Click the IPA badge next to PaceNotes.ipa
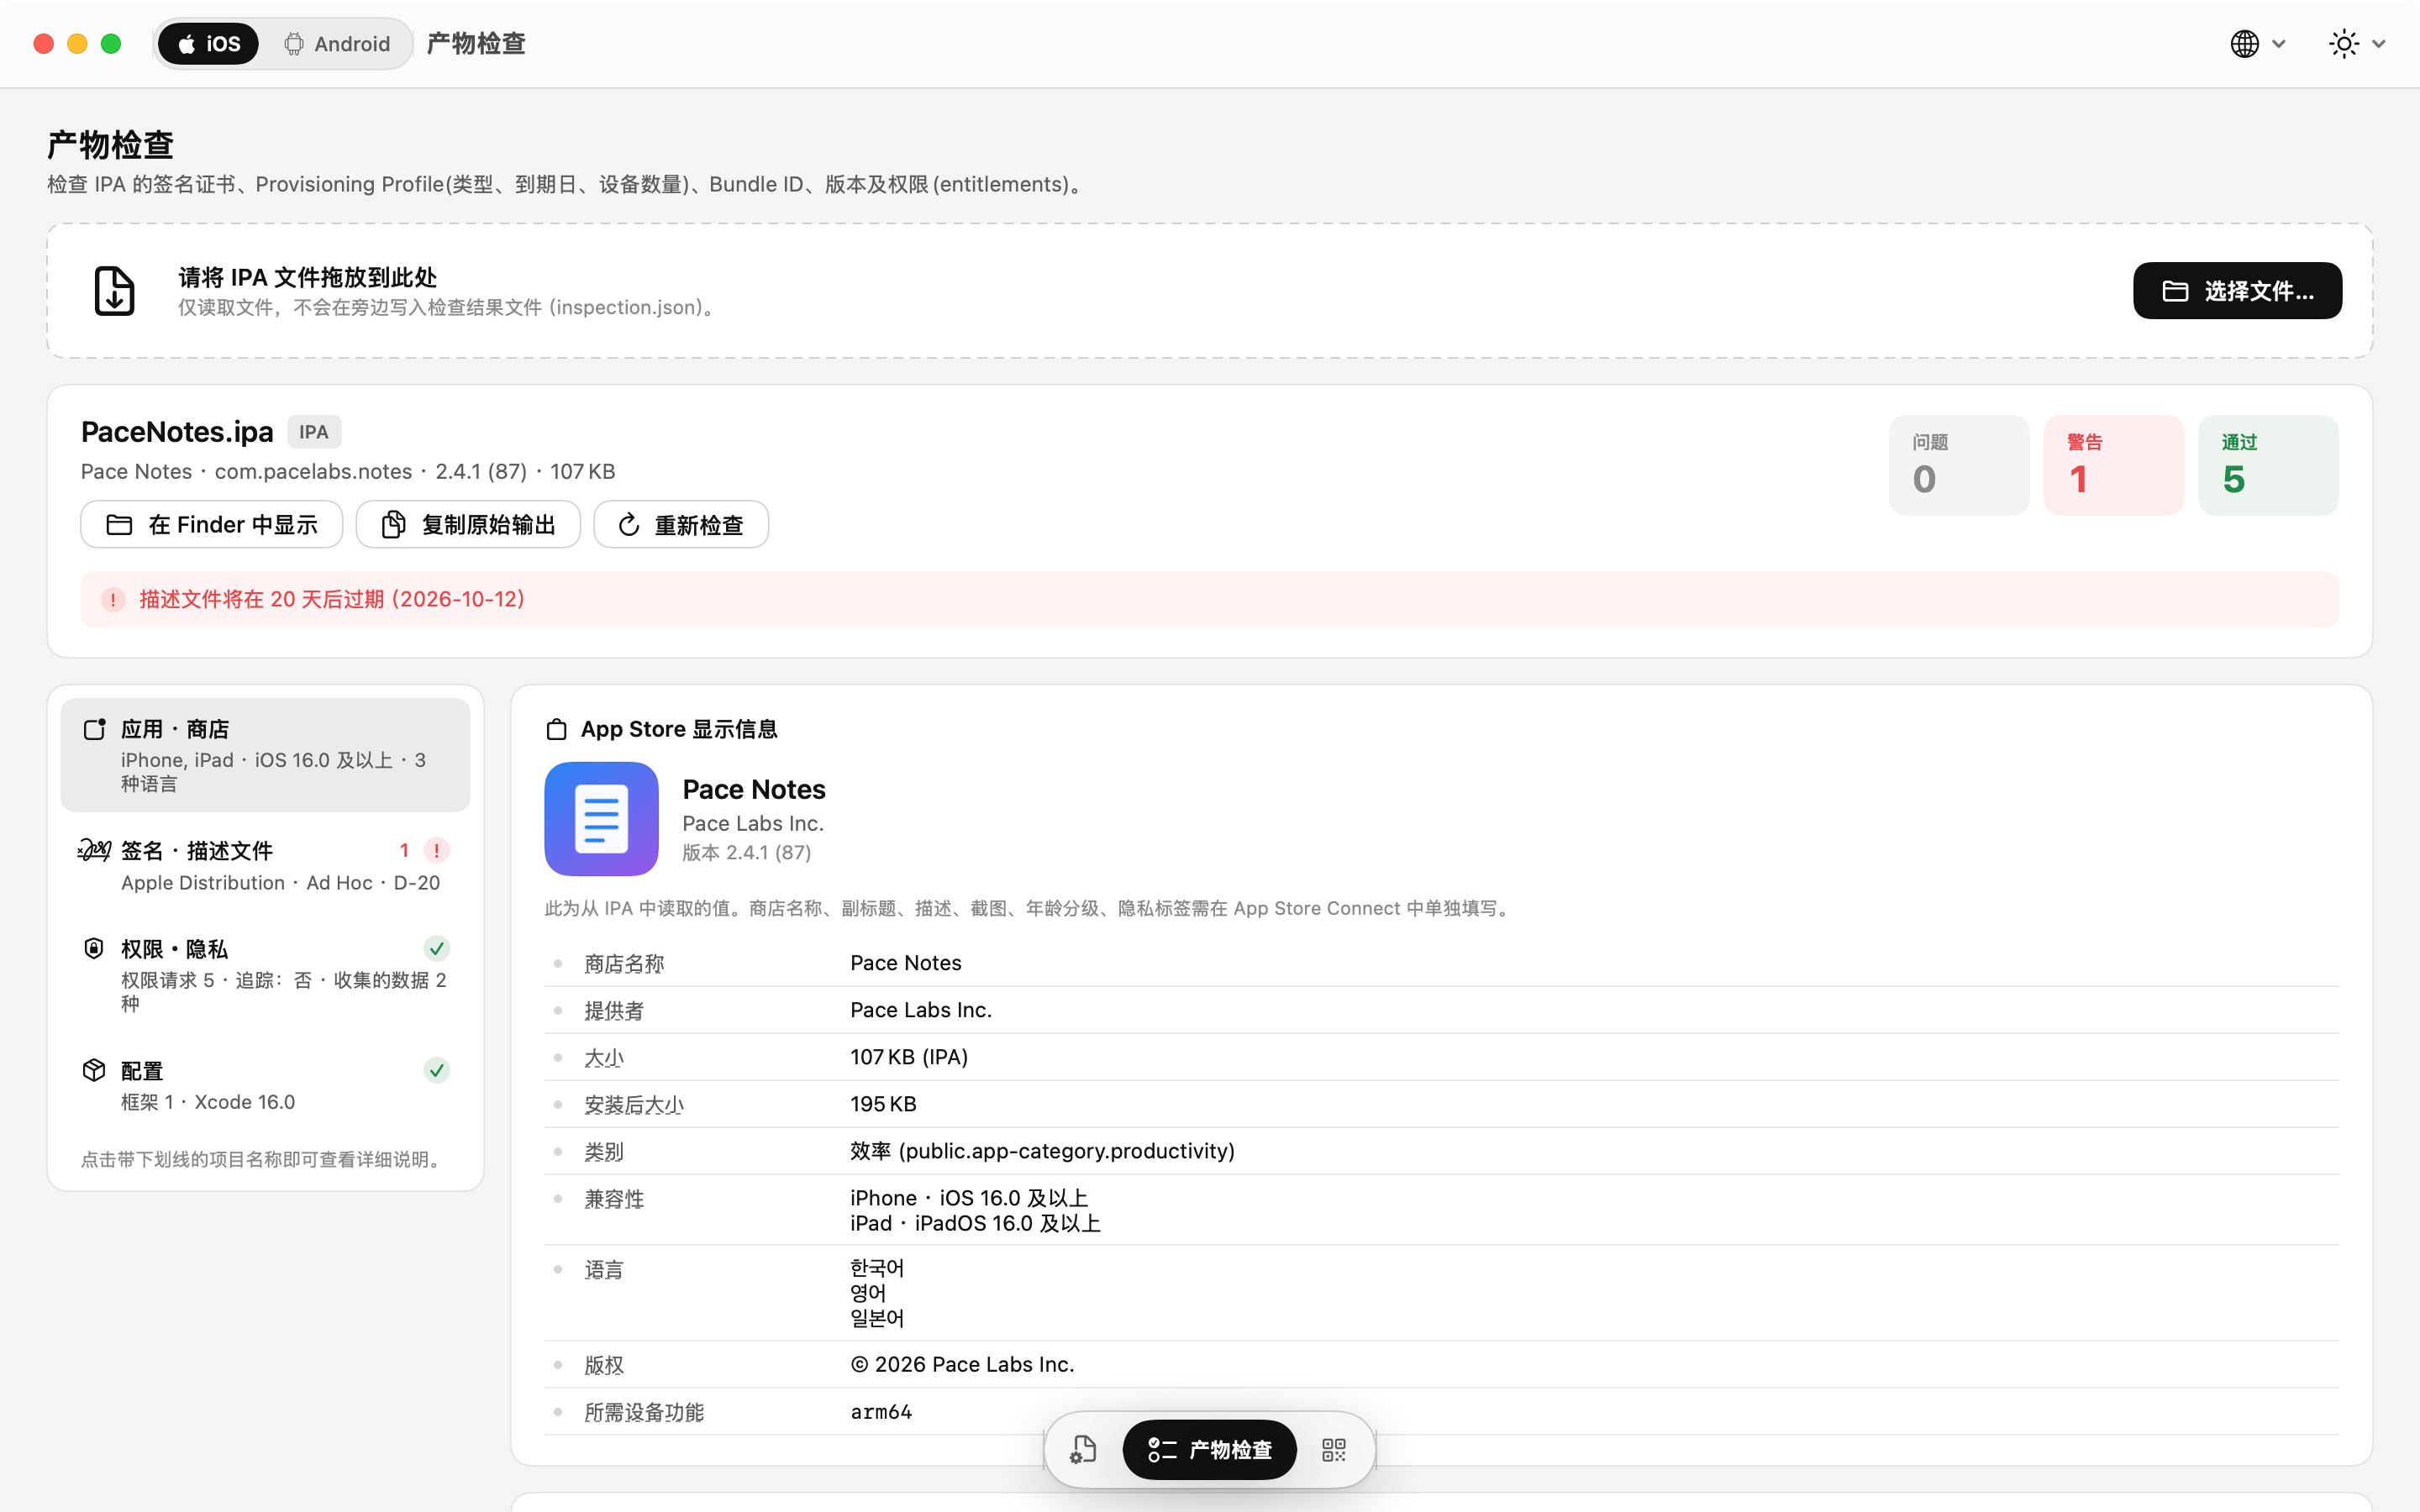The width and height of the screenshot is (2420, 1512). coord(314,432)
